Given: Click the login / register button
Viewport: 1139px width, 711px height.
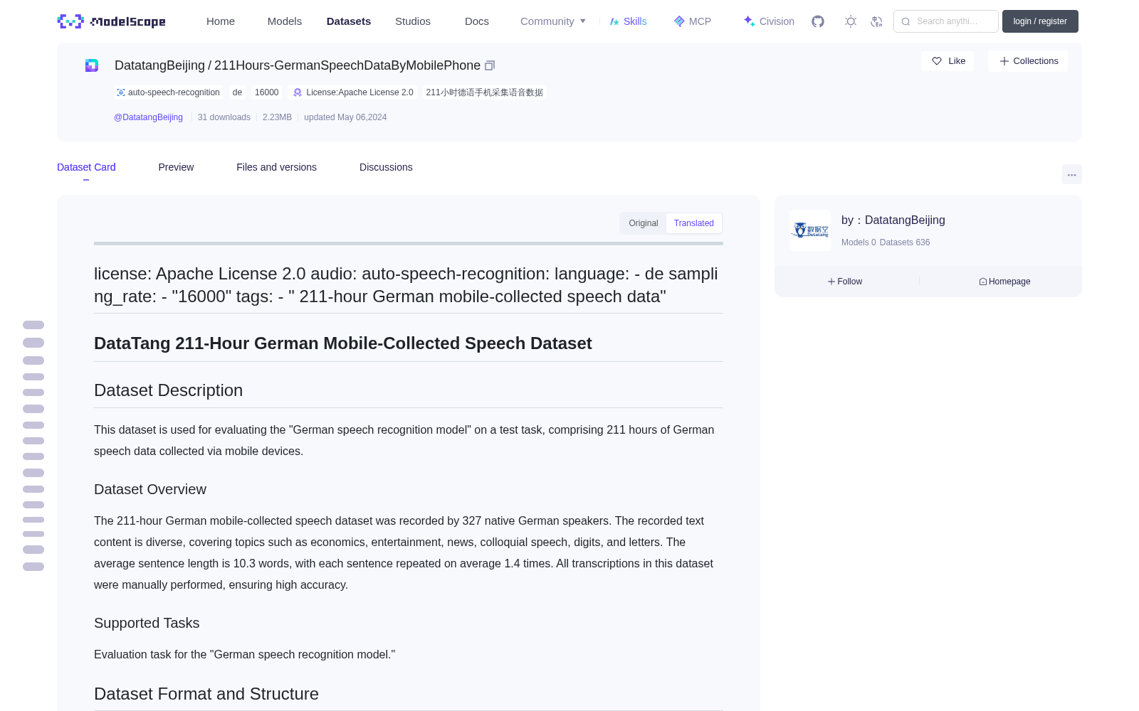Looking at the screenshot, I should coord(1040,21).
